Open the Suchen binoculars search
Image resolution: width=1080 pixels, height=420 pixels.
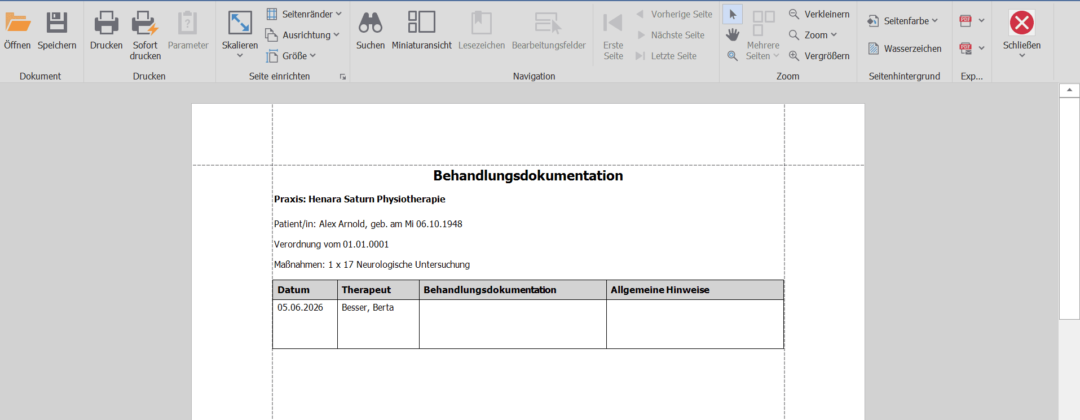371,23
